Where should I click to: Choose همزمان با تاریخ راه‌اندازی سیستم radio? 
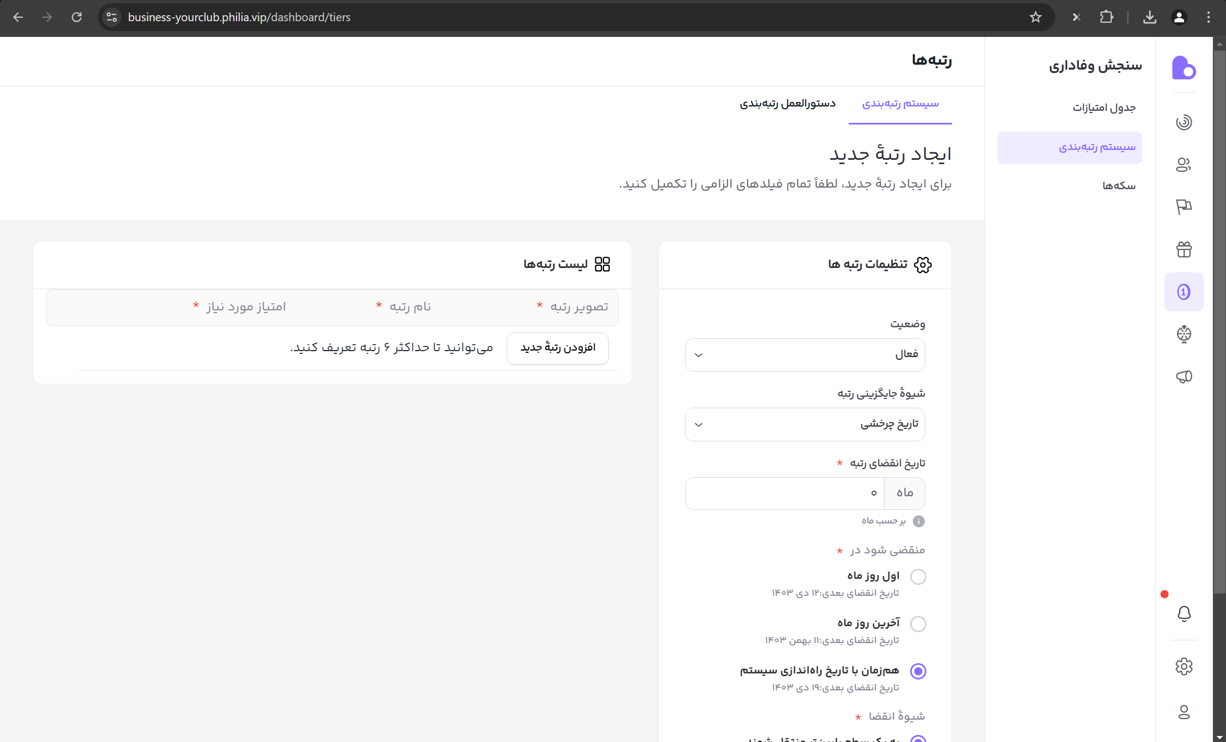[918, 671]
